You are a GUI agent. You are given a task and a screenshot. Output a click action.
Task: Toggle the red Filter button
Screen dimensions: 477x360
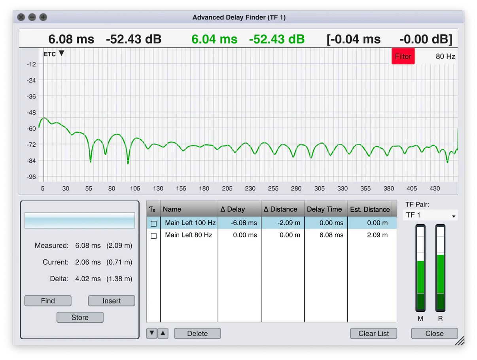403,57
